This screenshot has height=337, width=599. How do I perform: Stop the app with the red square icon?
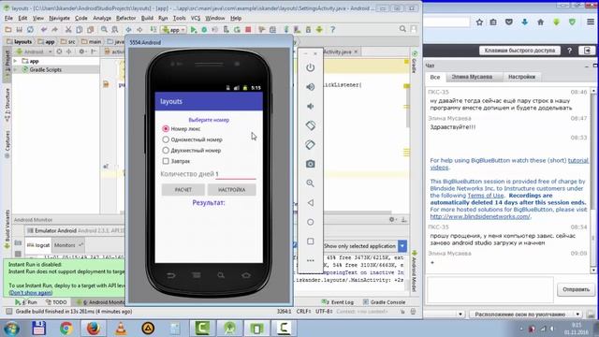248,29
